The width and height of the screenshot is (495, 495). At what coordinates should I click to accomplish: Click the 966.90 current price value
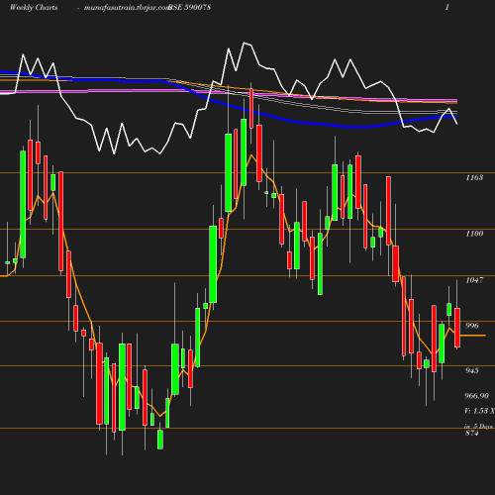point(476,396)
